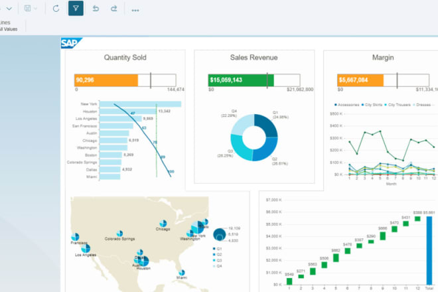This screenshot has width=438, height=292.
Task: Click the Q2 donut segment
Action: pos(267,151)
